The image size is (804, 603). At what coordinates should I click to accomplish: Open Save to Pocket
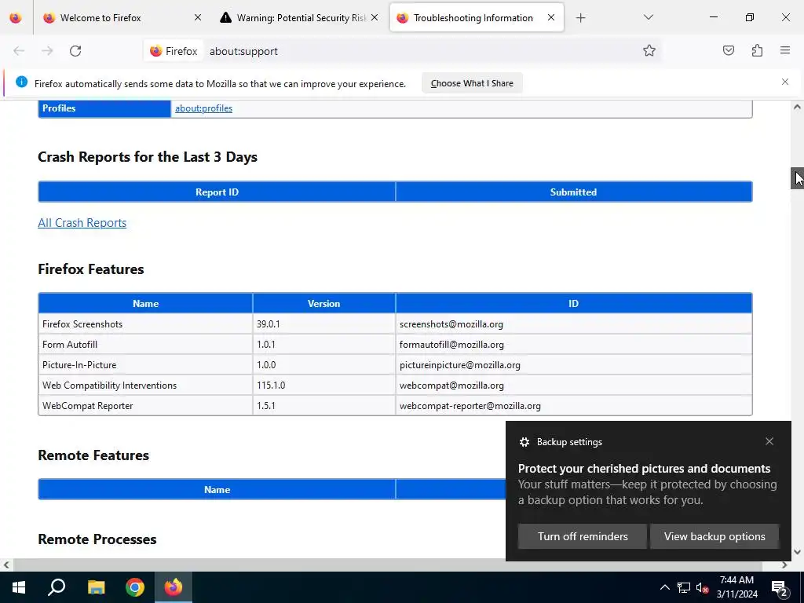click(729, 51)
